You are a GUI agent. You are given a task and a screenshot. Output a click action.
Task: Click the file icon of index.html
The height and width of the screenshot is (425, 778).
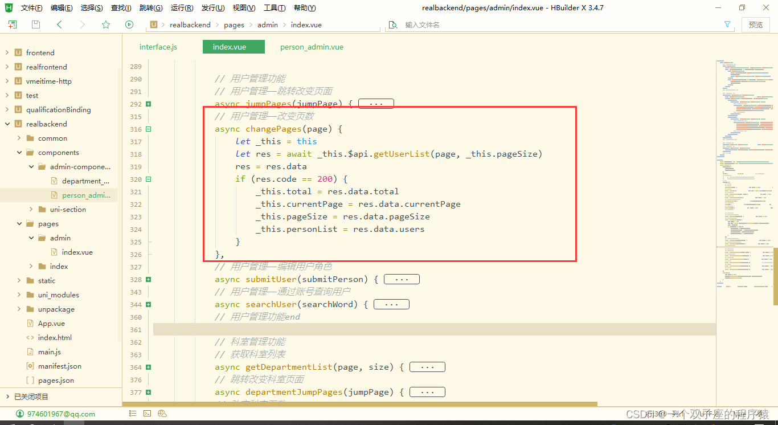pos(30,337)
